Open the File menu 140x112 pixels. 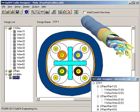[4, 7]
